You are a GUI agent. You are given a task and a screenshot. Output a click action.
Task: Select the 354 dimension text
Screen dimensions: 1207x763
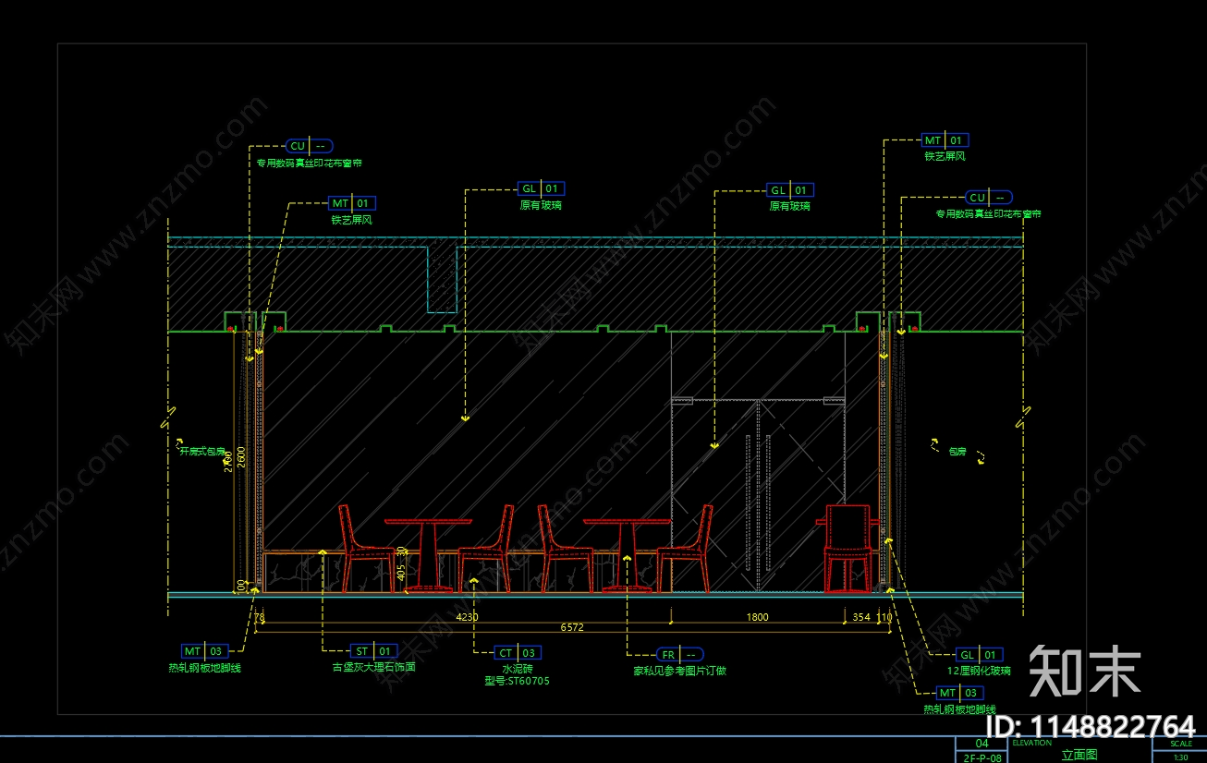click(861, 616)
